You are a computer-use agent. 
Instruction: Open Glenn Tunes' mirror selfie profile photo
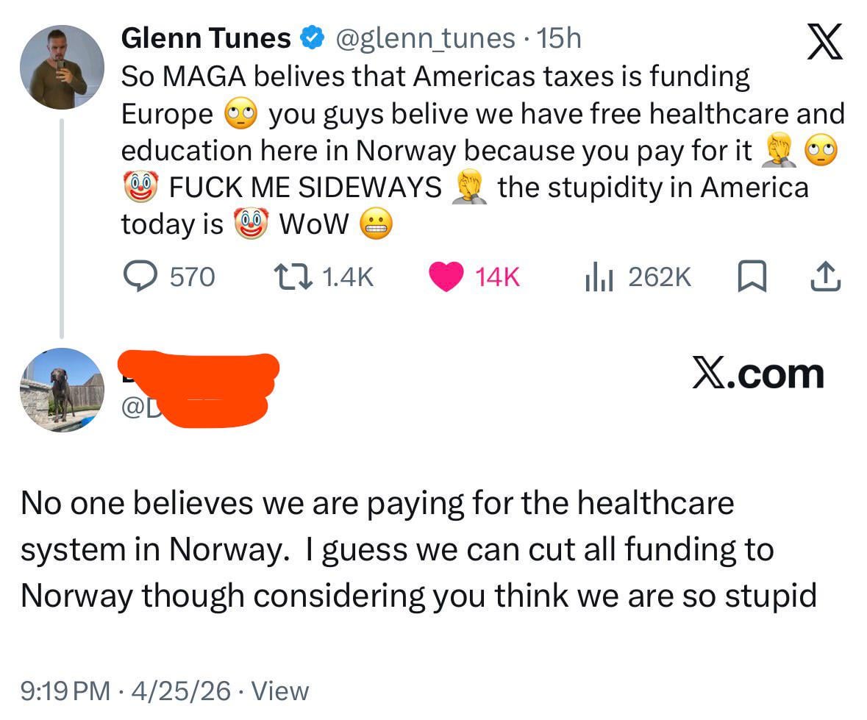61,67
